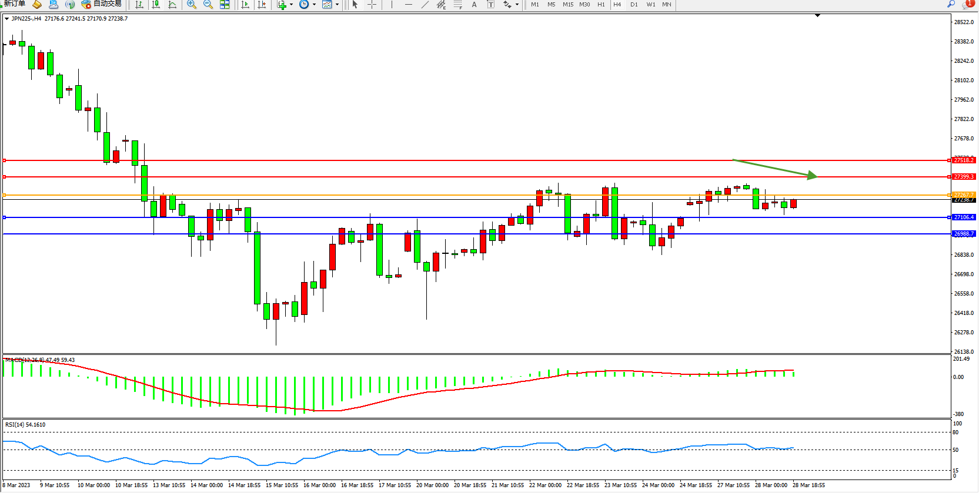Viewport: 979px width, 493px height.
Task: Click the Zoom Out magnifier icon
Action: pos(208,5)
